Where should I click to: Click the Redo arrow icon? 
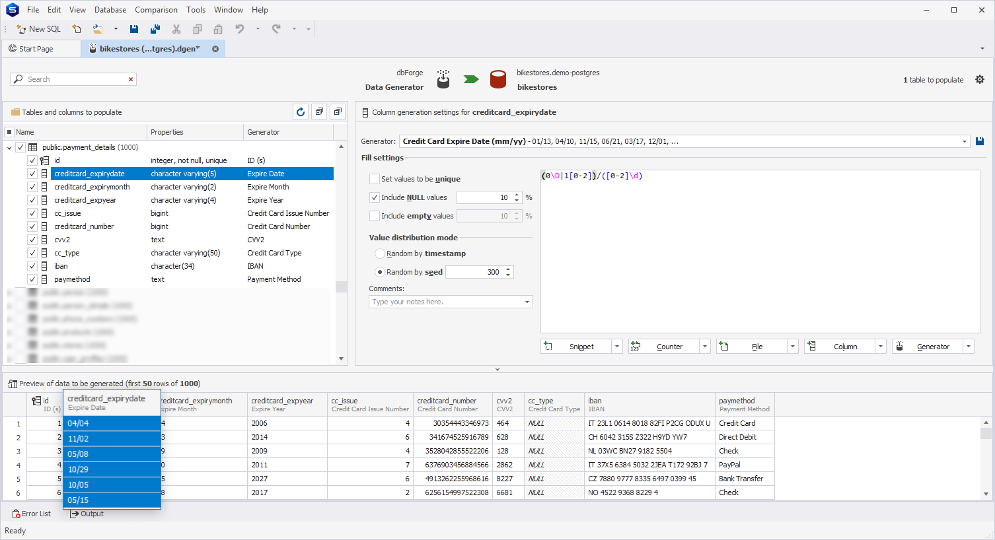pos(276,29)
